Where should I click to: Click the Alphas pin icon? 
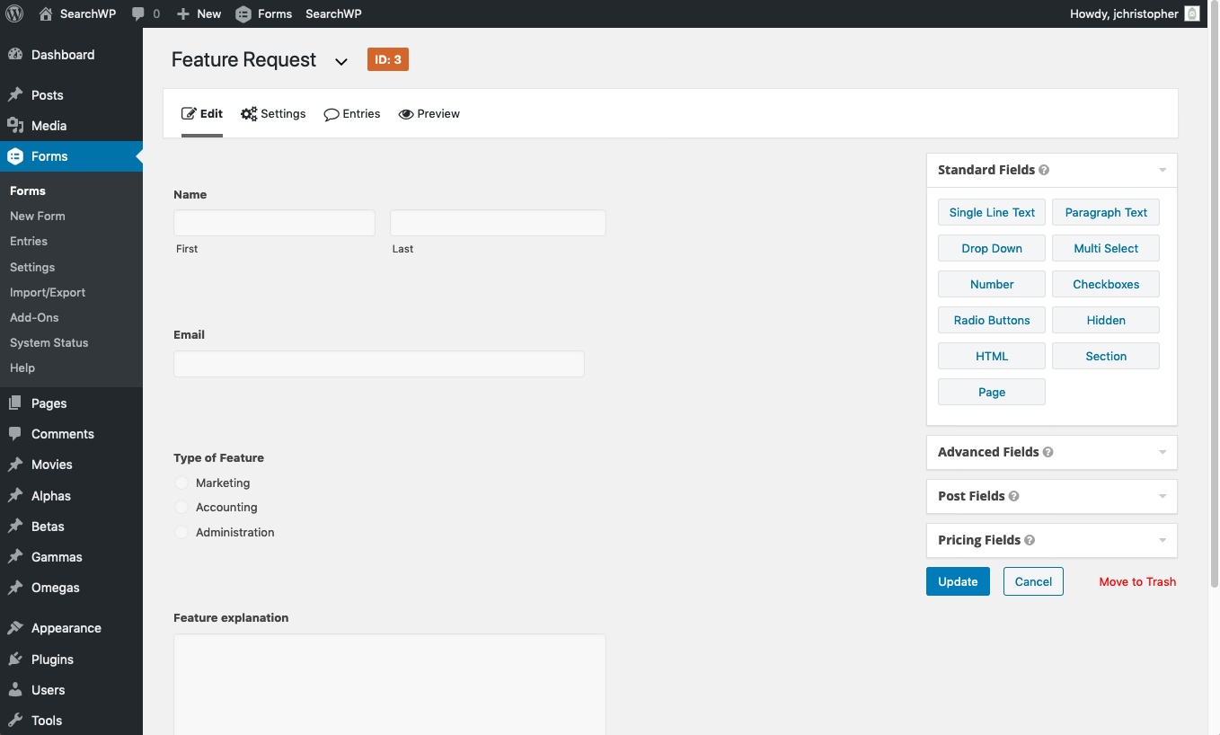click(x=15, y=496)
